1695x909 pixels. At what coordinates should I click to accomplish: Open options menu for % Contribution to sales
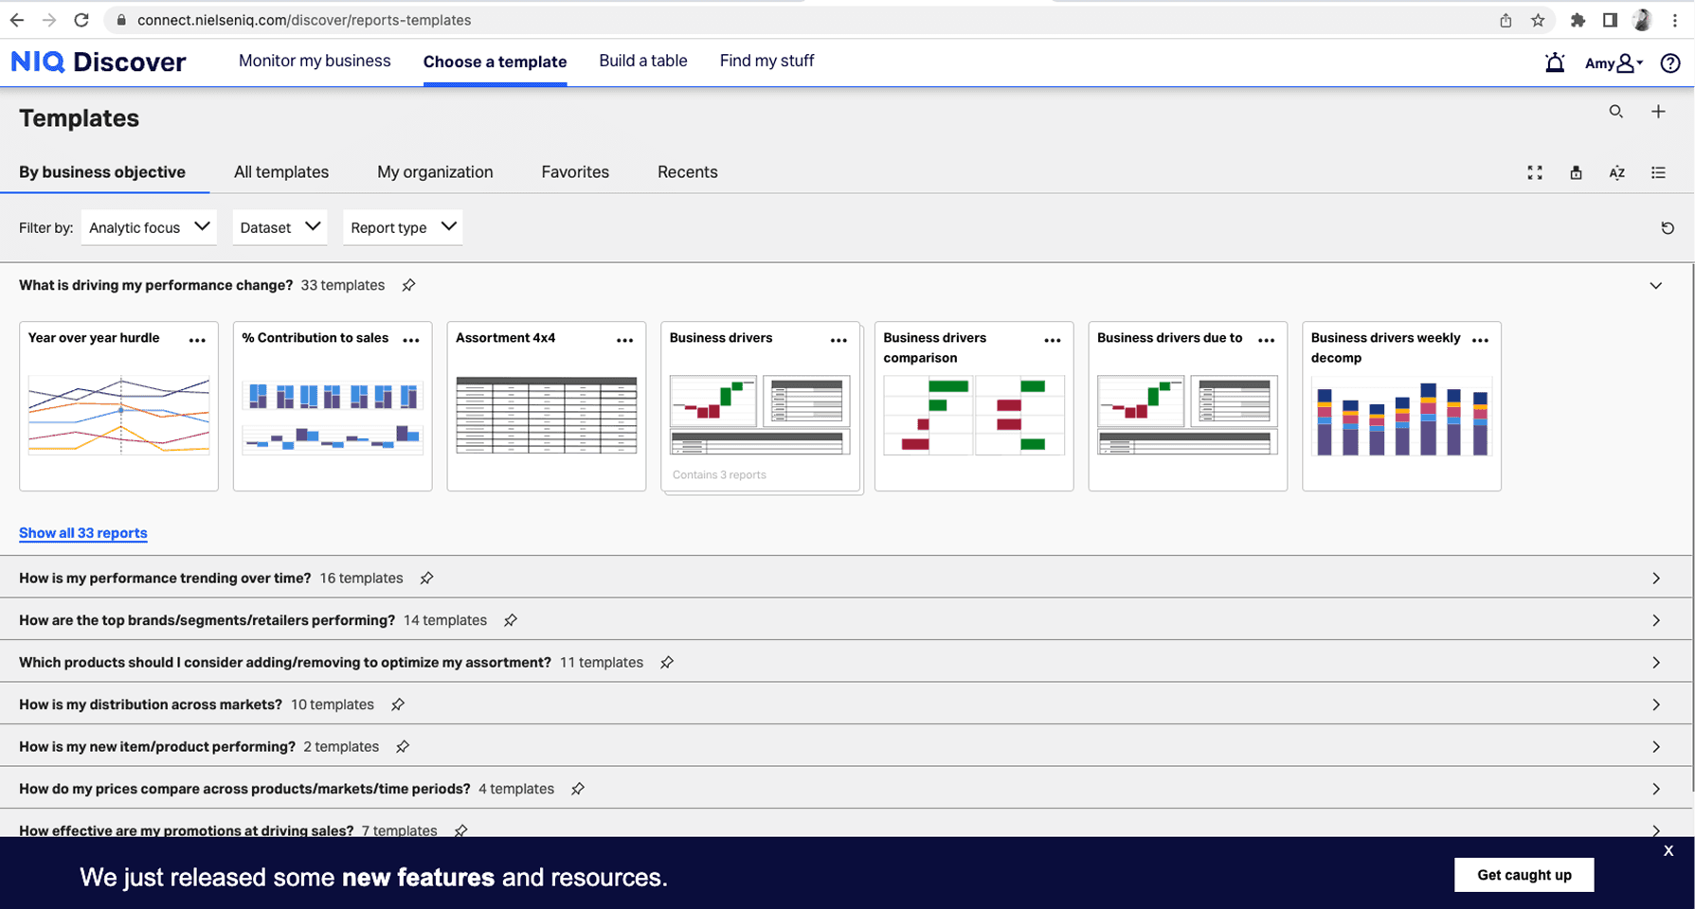click(411, 340)
